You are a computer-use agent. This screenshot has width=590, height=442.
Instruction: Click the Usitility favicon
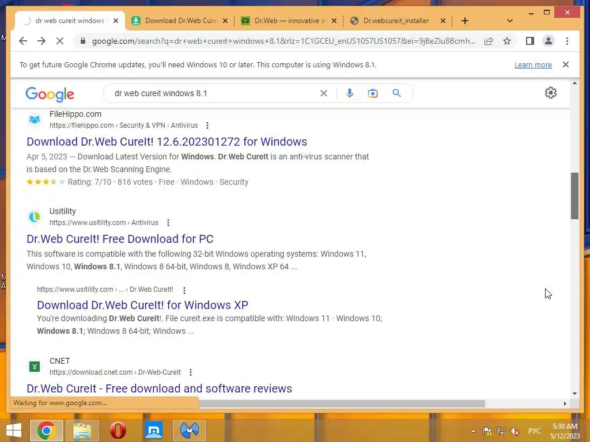point(35,217)
